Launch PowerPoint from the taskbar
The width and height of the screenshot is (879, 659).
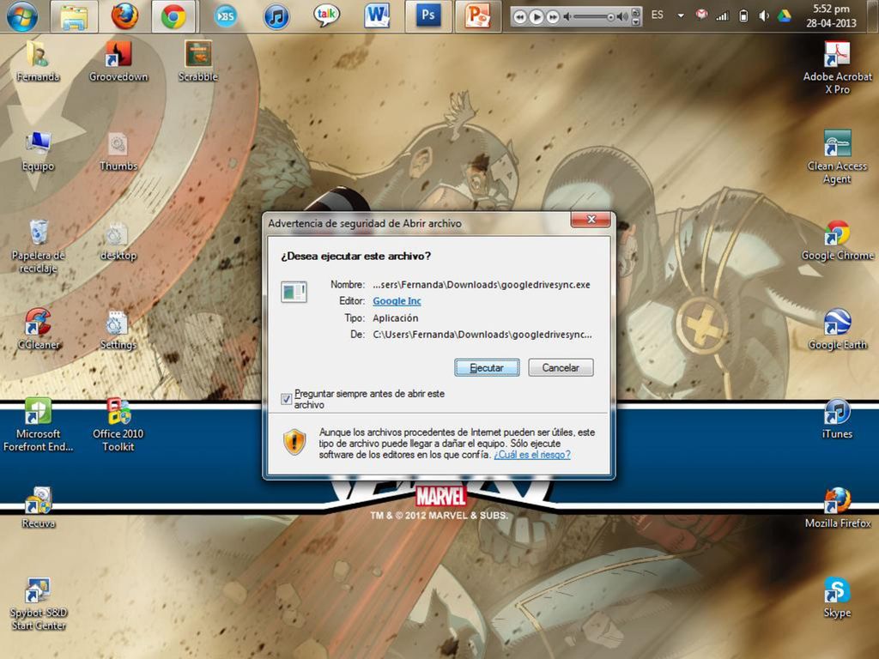pos(477,15)
